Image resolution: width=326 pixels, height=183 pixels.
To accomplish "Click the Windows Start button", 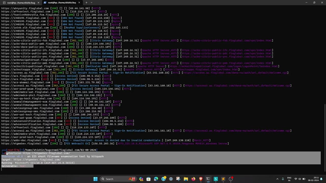I will click(x=95, y=179).
